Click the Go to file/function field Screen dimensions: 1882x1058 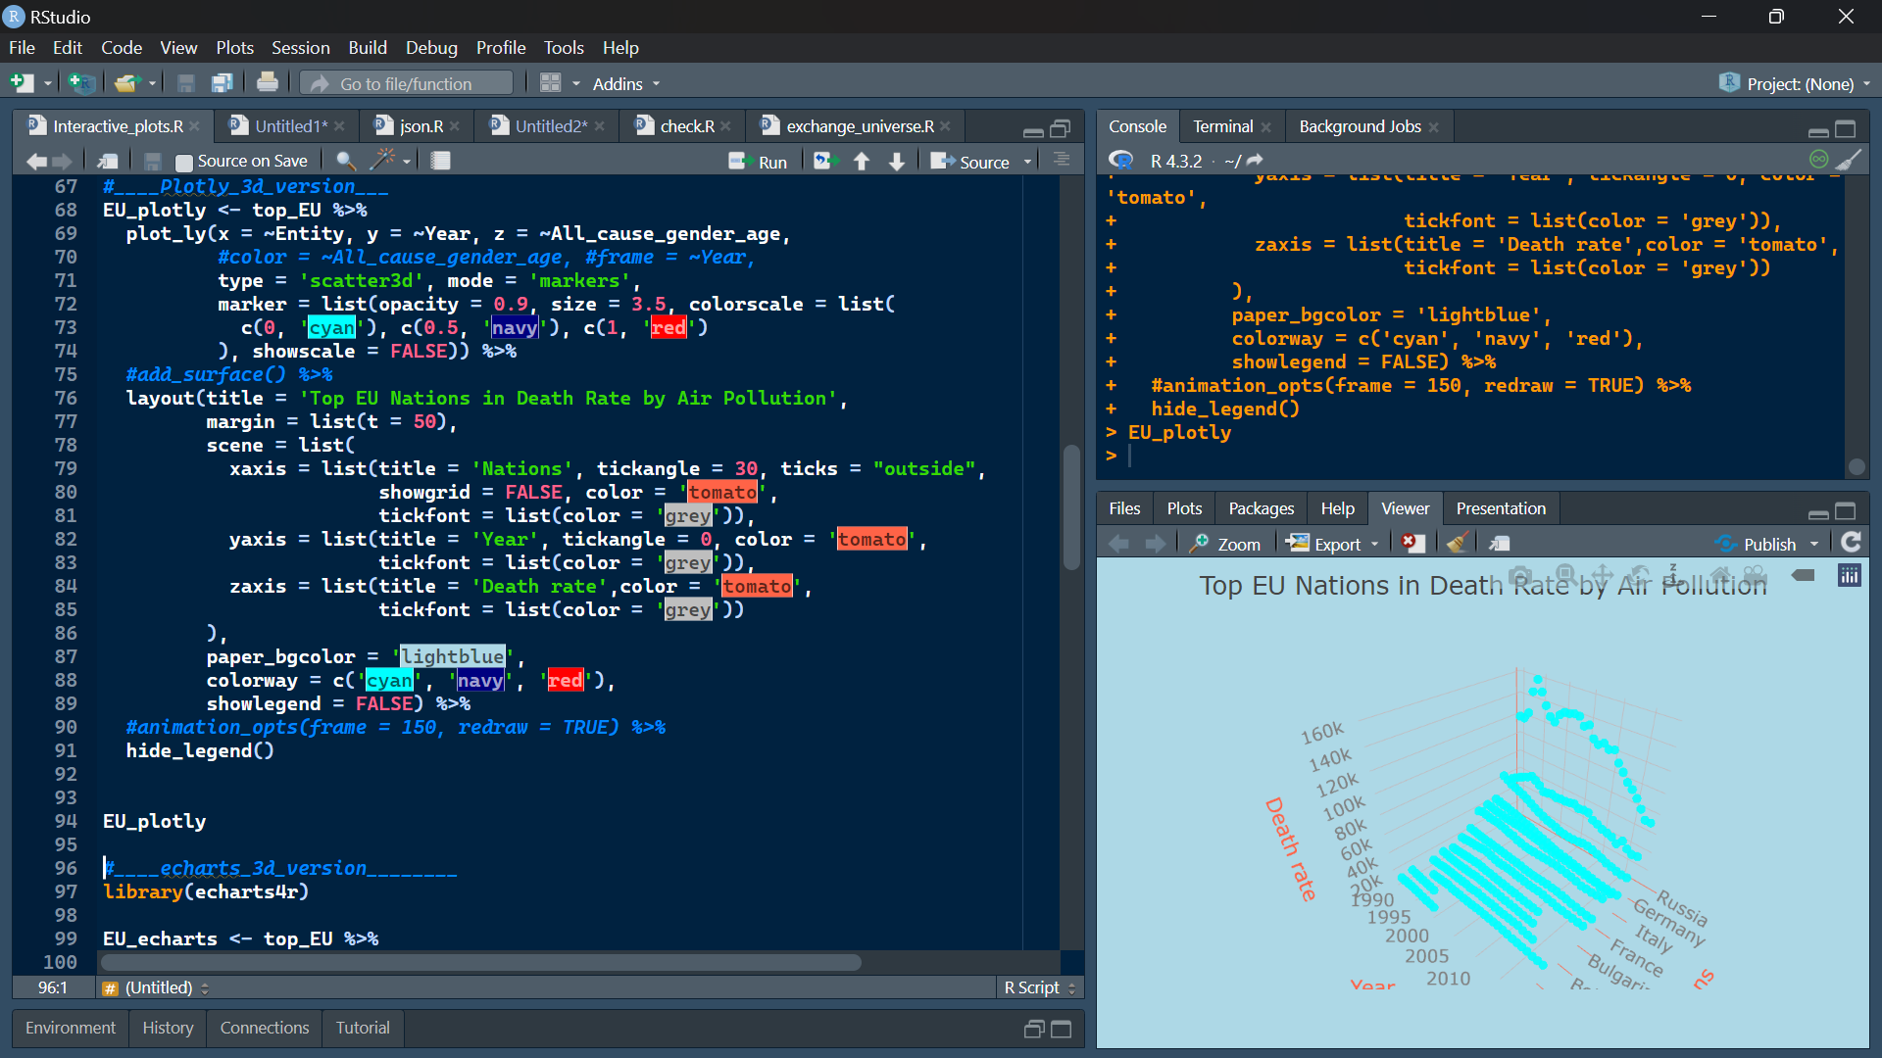click(408, 84)
